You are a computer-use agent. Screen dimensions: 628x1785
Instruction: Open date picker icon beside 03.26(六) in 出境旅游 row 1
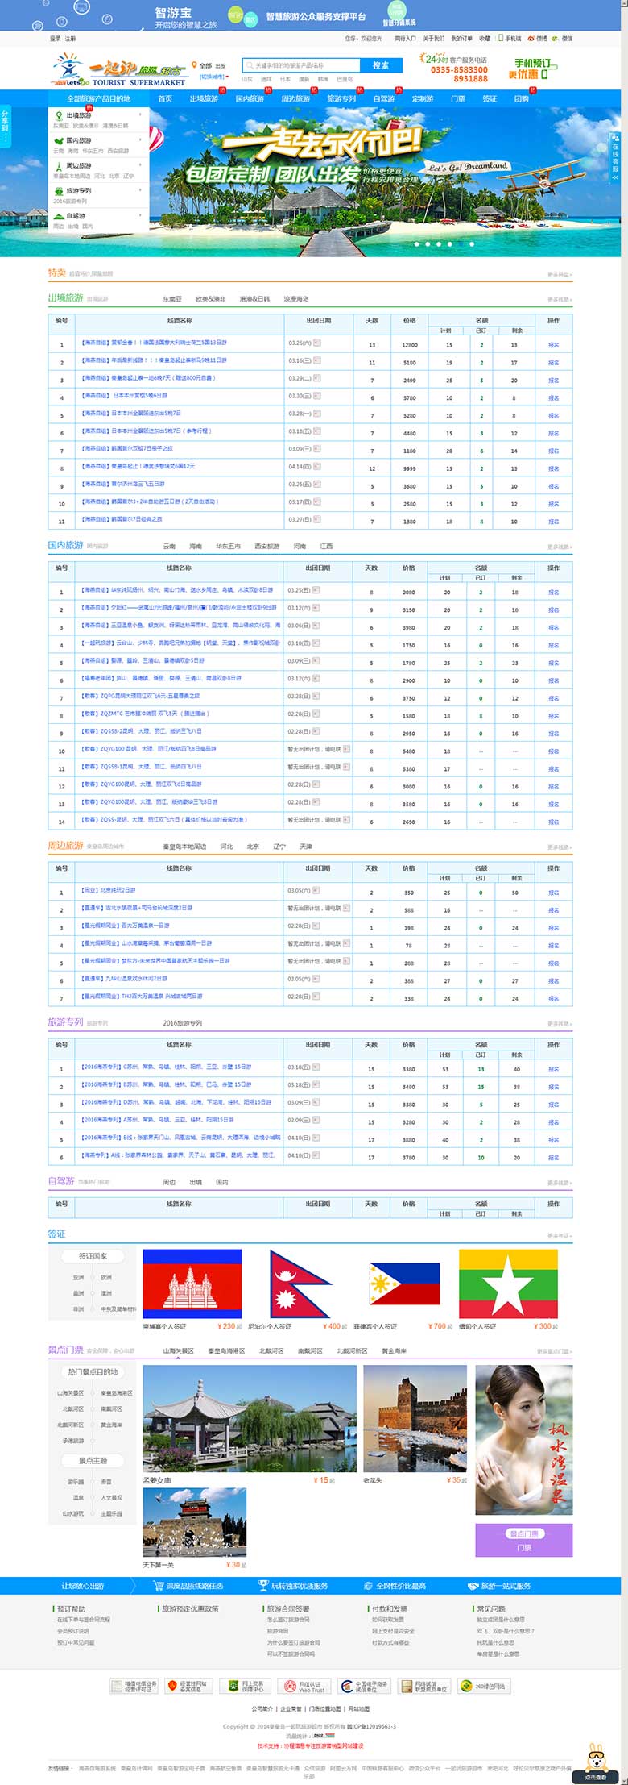pos(317,343)
